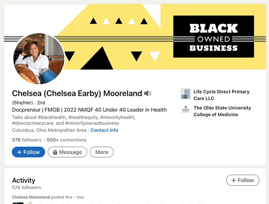Play the name pronunciation speaker icon
Viewport: 269px width, 204px height.
[x=148, y=93]
